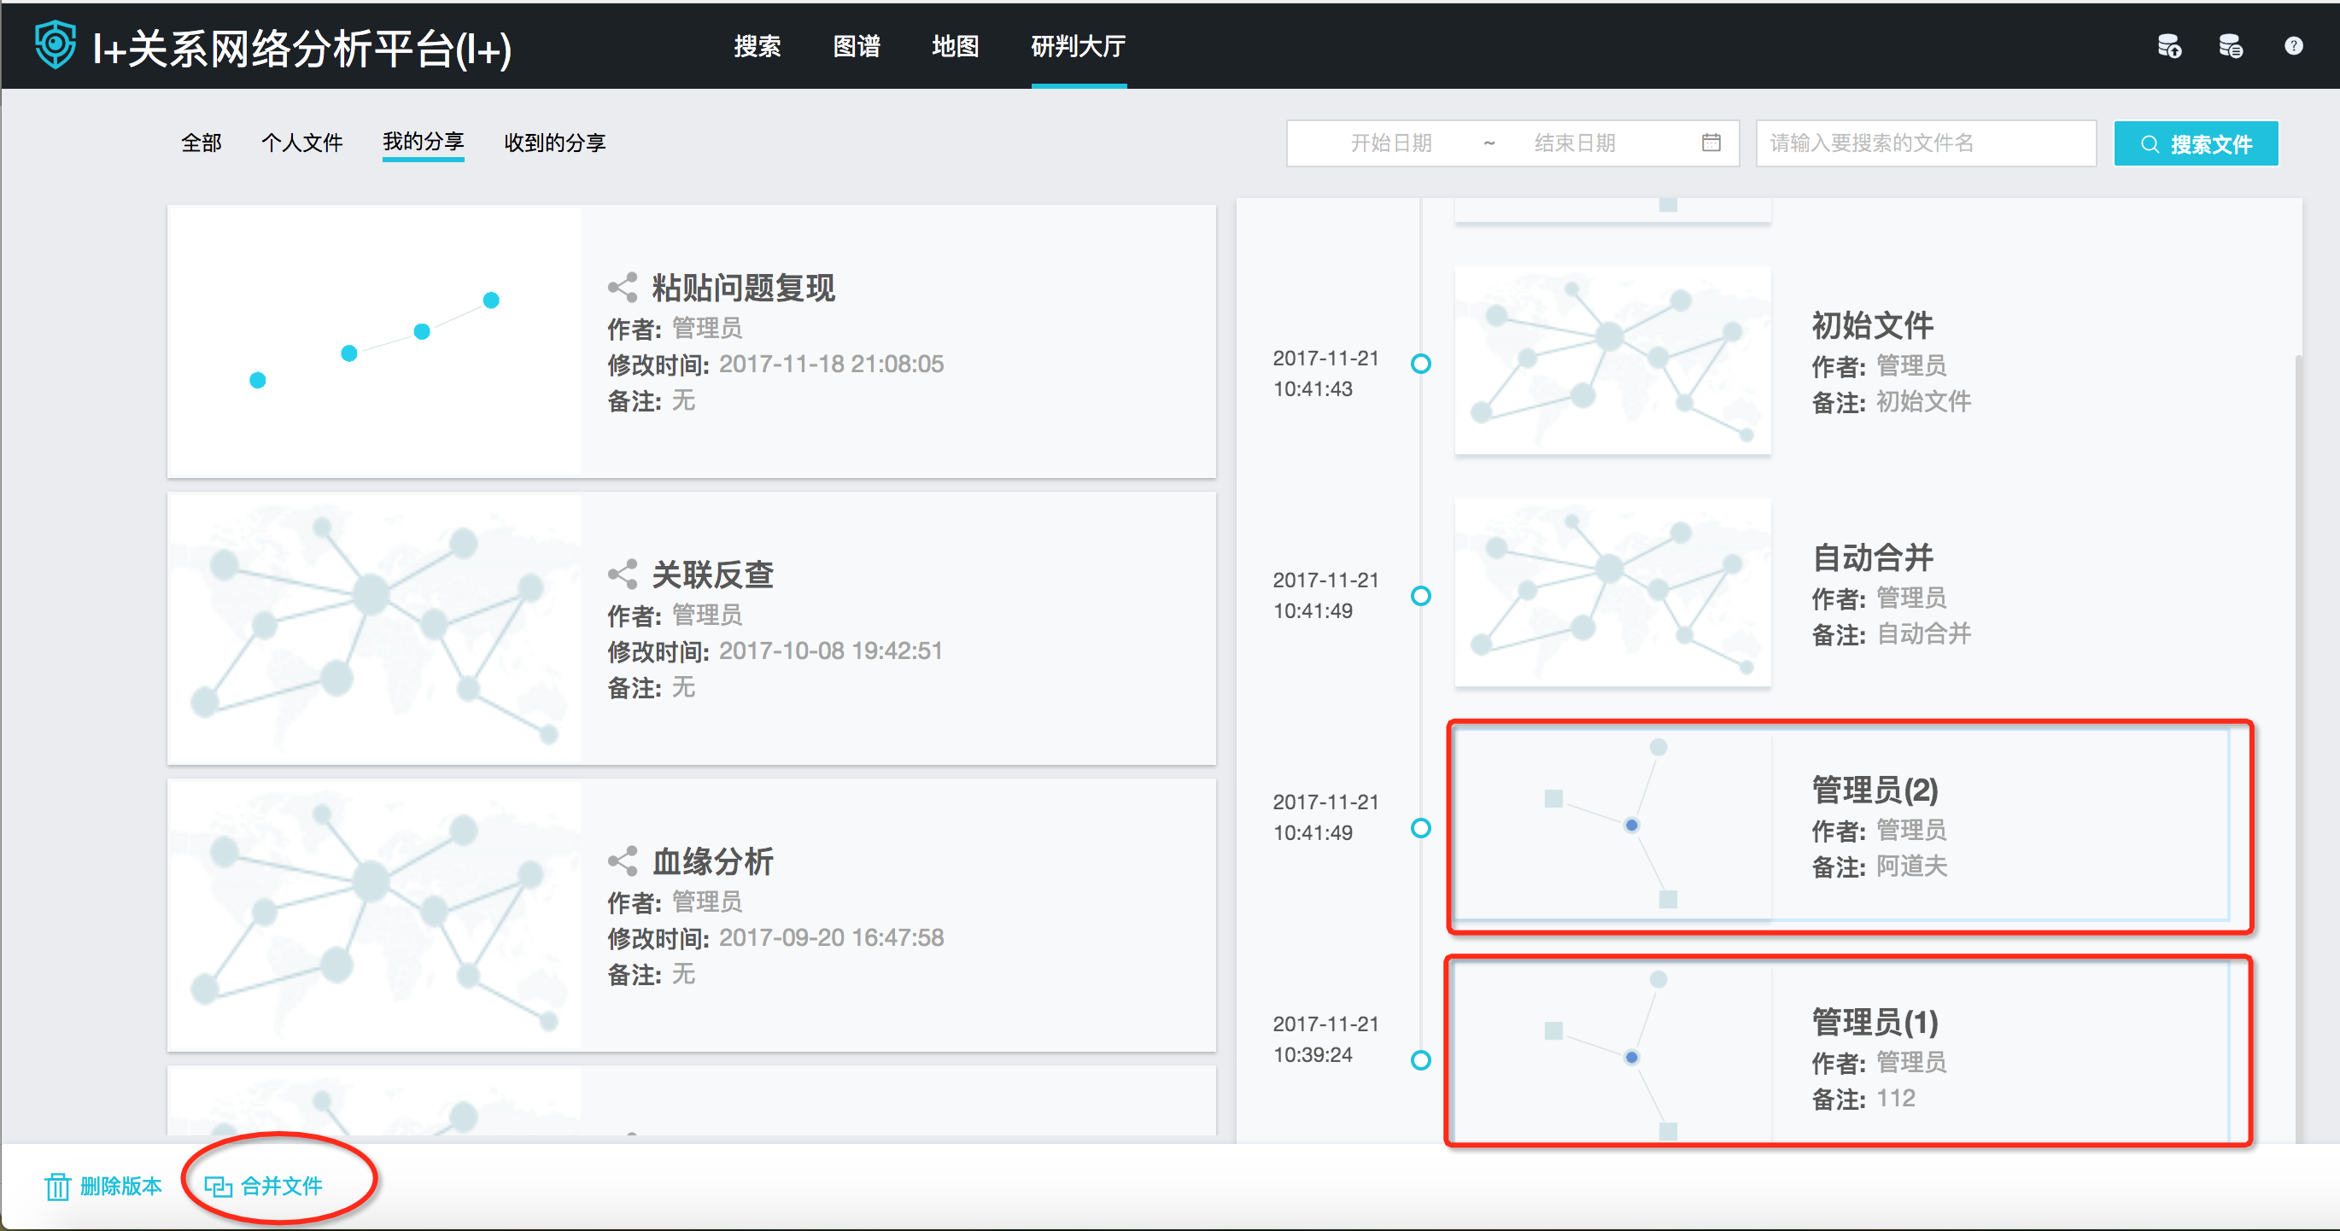The image size is (2340, 1231).
Task: Click the 关联反查 file title
Action: pyautogui.click(x=712, y=574)
